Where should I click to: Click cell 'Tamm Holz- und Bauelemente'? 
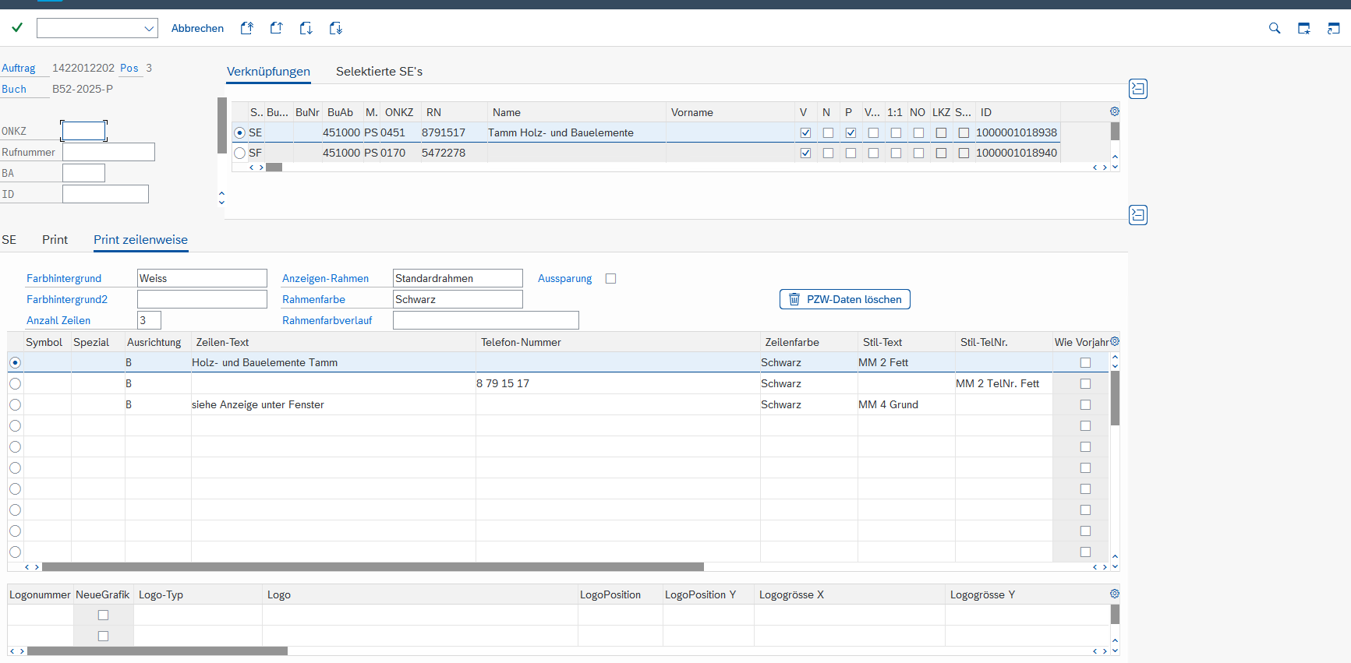576,132
